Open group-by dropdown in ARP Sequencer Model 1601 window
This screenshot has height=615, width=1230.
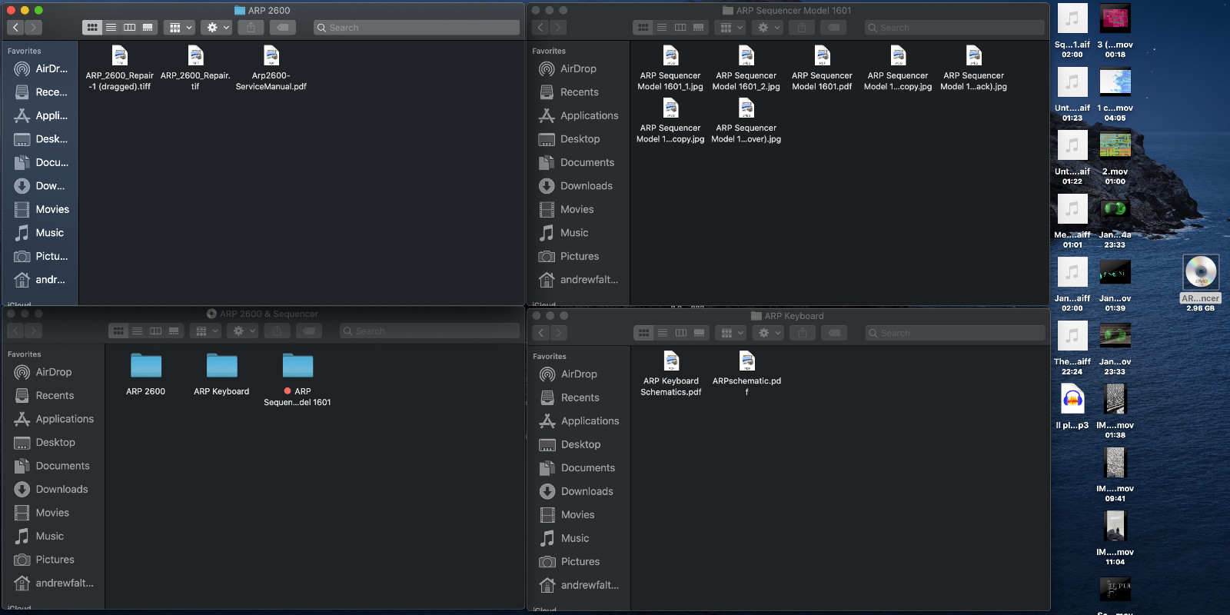point(730,28)
